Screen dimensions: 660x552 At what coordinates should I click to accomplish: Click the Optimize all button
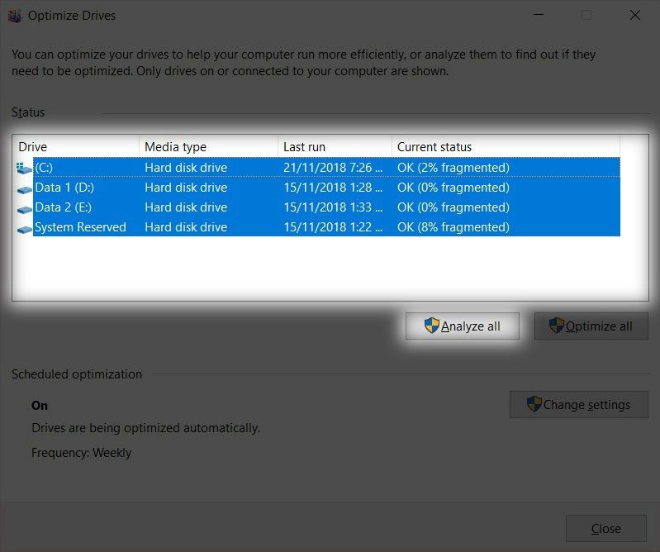[591, 326]
